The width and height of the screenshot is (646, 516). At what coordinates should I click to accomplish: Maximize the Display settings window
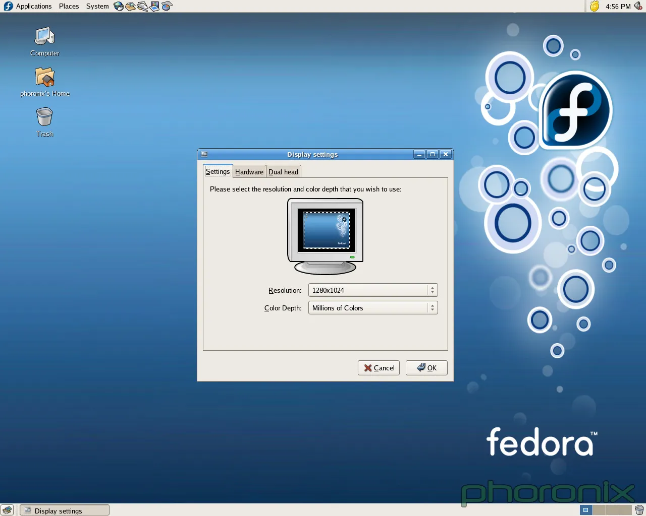432,154
